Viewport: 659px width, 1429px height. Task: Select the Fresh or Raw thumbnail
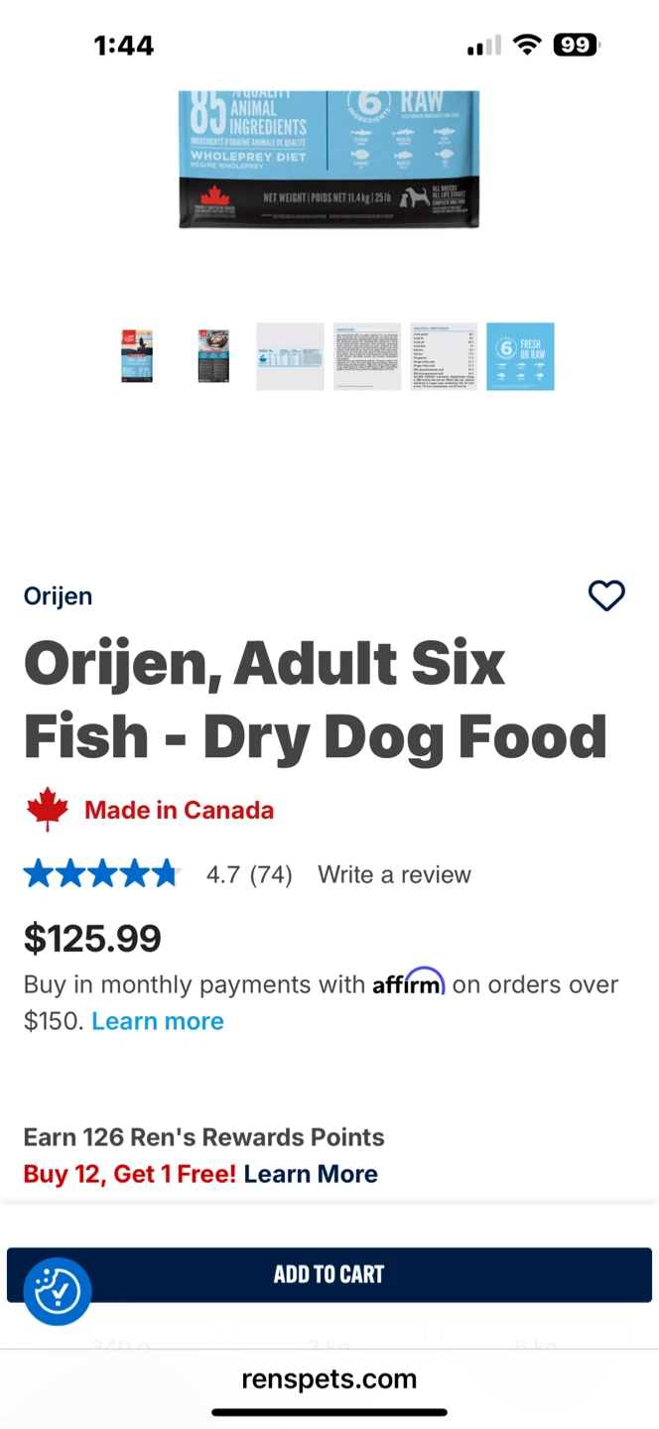(520, 356)
